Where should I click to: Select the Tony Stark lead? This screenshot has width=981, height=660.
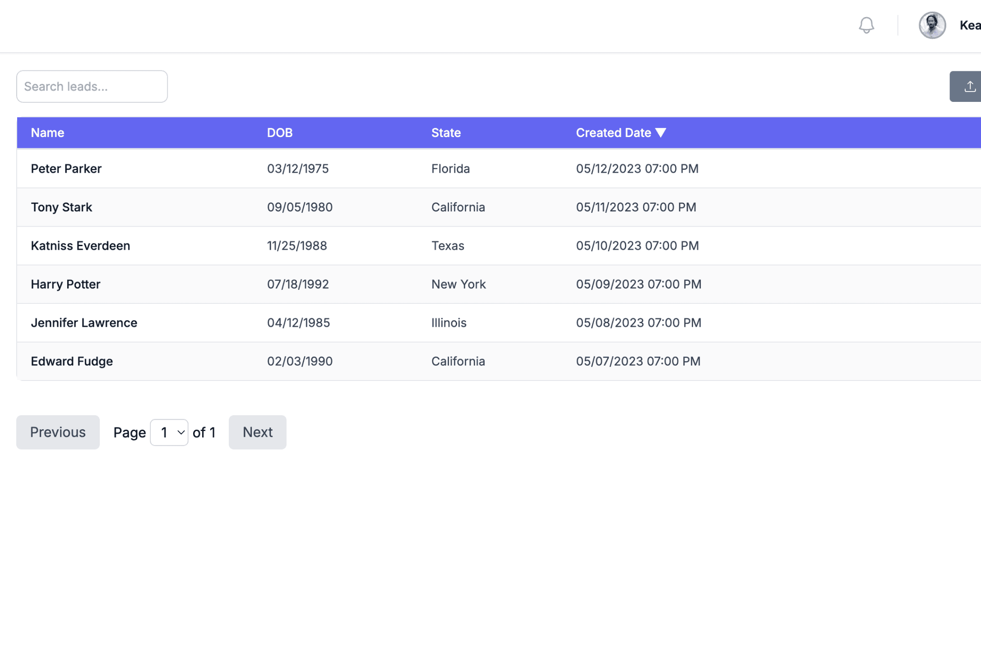[x=61, y=207]
